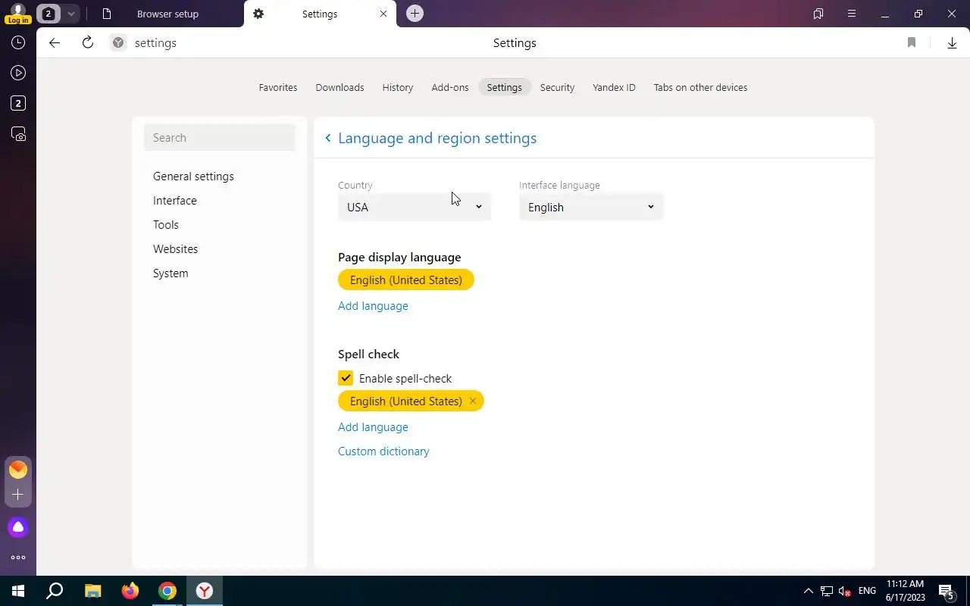Select the Settings section tab
Image resolution: width=970 pixels, height=606 pixels.
pos(505,88)
